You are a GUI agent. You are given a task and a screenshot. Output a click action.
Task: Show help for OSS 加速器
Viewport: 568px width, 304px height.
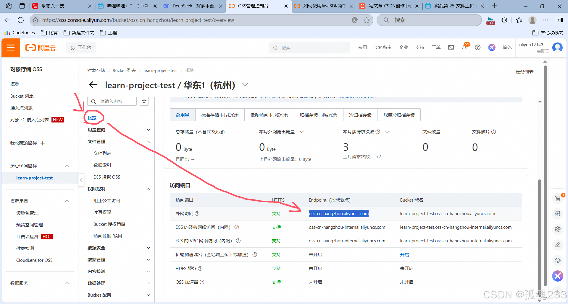click(202, 282)
